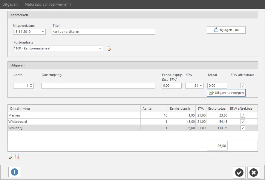This screenshot has height=180, width=265.
Task: Click the Titel input field
Action: coord(103,32)
